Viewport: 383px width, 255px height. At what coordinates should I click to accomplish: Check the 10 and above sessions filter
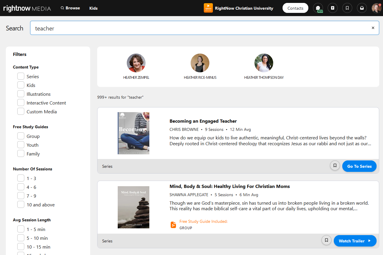pyautogui.click(x=21, y=204)
